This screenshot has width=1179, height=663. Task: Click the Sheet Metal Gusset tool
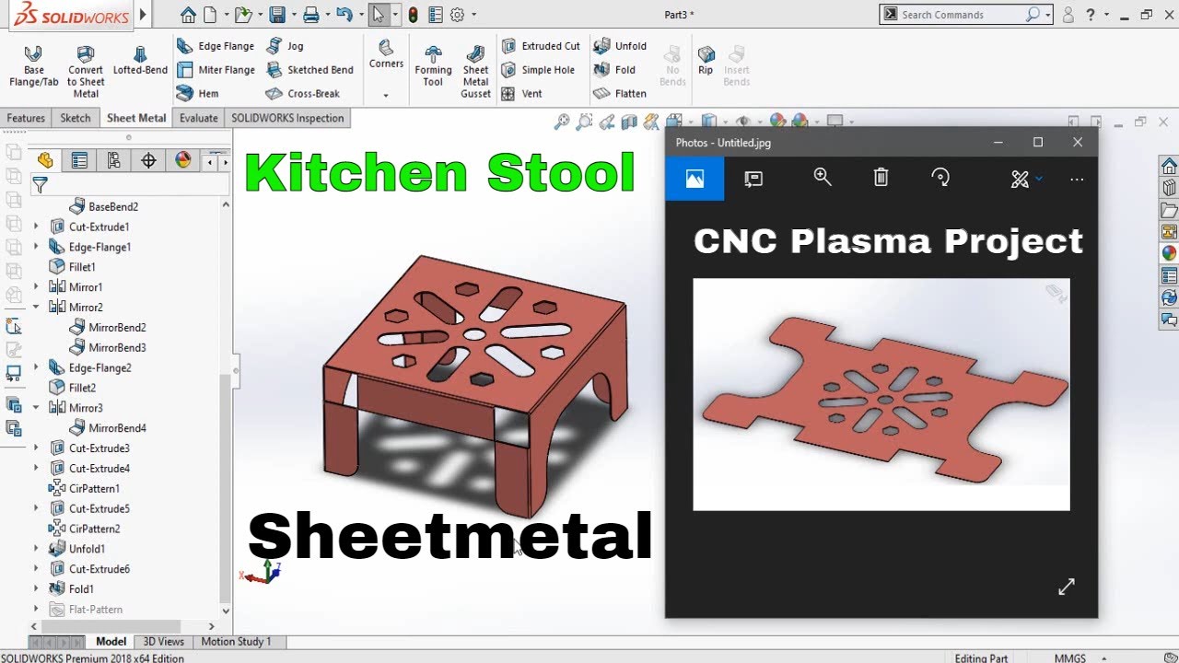pyautogui.click(x=475, y=70)
